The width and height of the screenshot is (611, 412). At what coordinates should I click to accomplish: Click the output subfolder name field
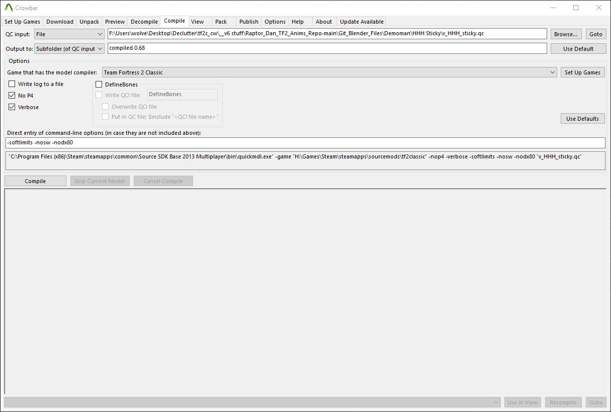click(x=327, y=48)
